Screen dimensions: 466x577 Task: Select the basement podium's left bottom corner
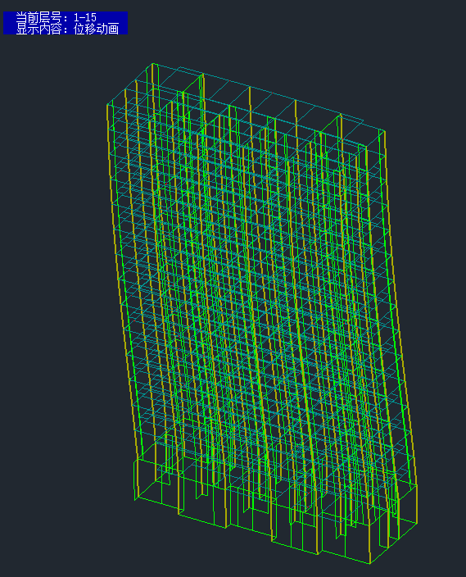point(135,499)
